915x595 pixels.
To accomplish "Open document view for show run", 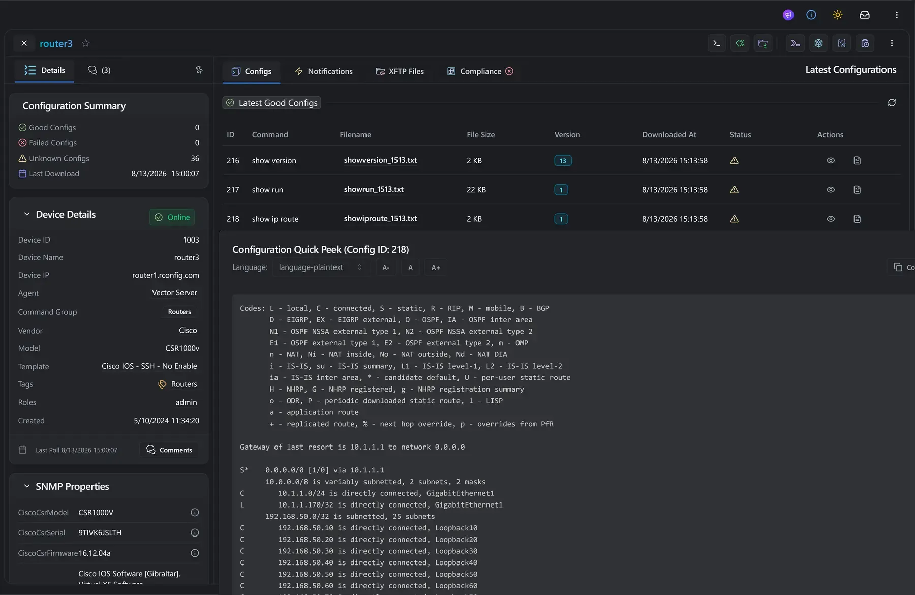I will [857, 190].
